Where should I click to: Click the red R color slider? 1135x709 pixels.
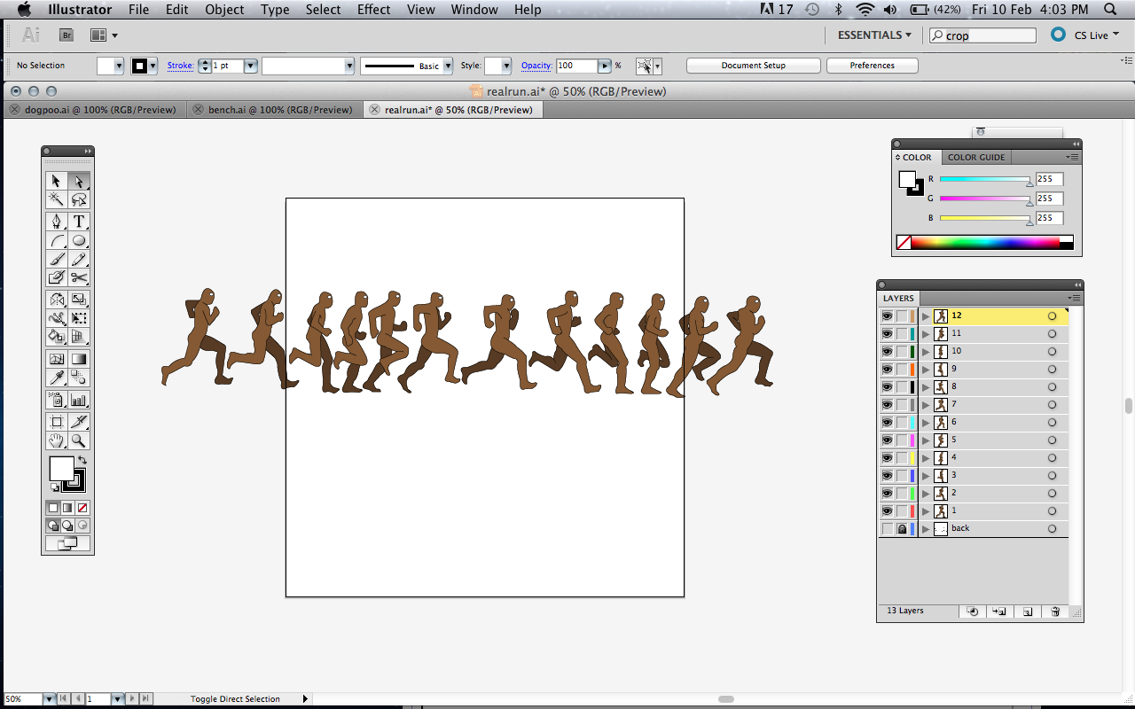[x=985, y=179]
